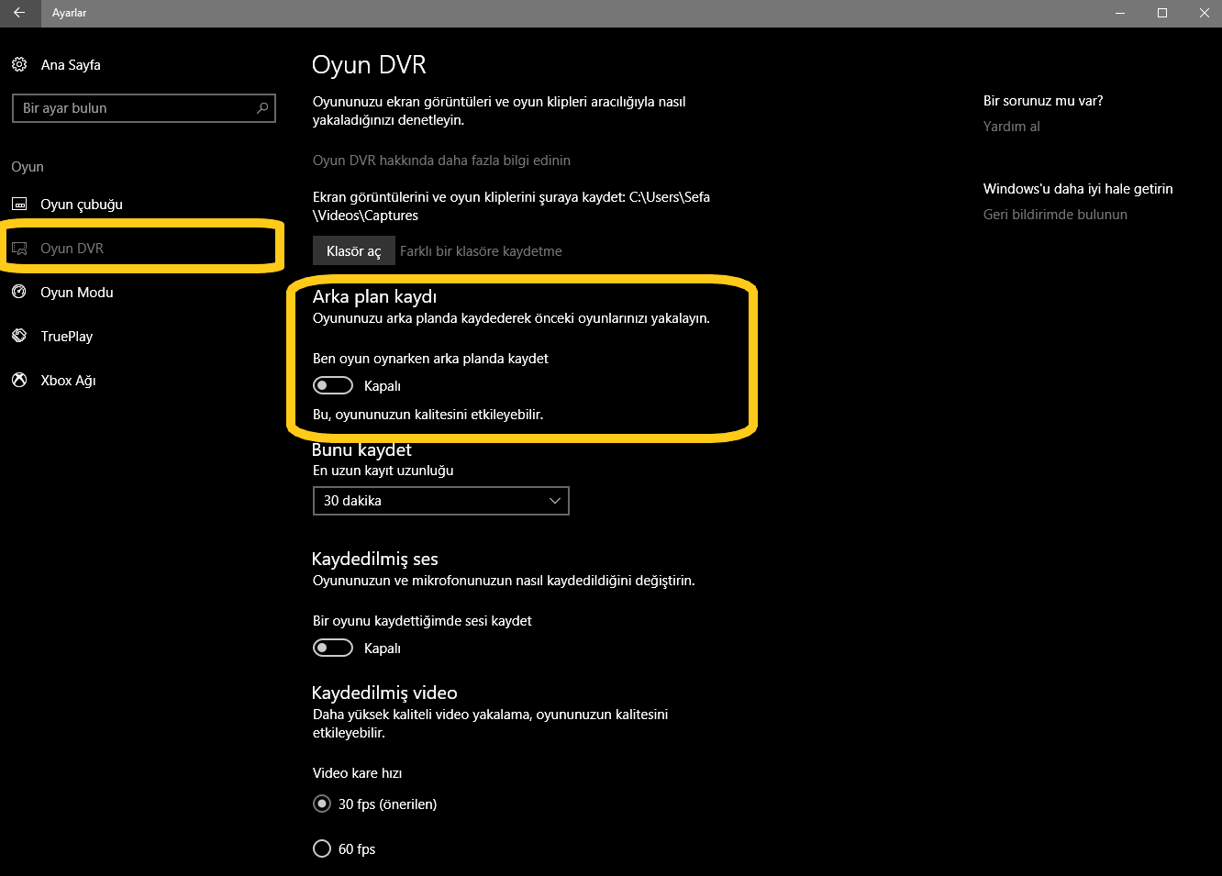Click the 'En uzun kayıt uzunluğu' label

click(383, 471)
